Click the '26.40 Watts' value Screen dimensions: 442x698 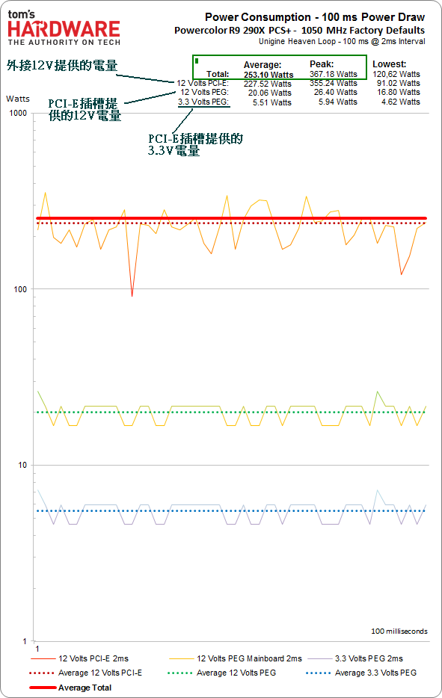pyautogui.click(x=336, y=92)
